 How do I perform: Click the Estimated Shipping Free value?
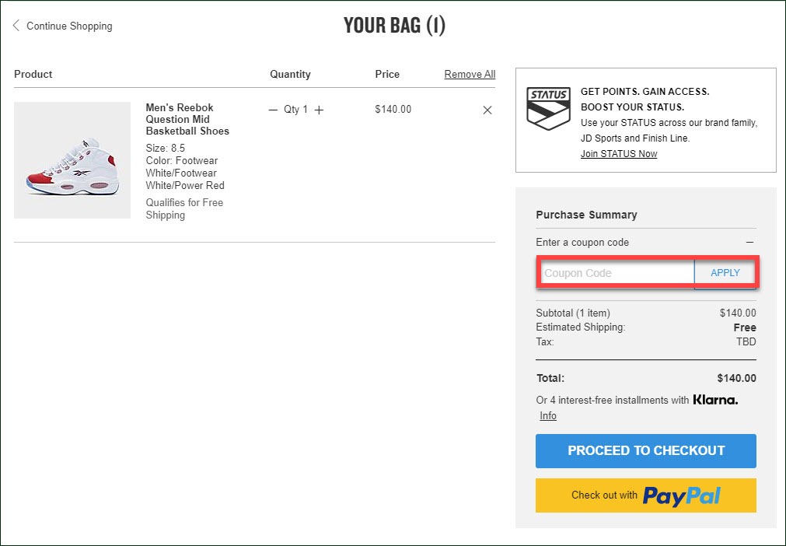tap(744, 327)
